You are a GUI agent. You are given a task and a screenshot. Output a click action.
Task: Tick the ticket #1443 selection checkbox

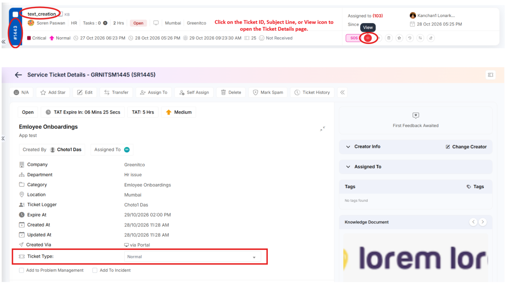coord(15,14)
